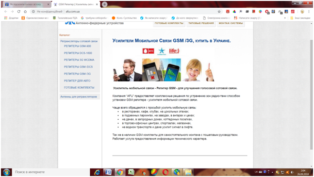Click the 'Ретрансляторы сотовой связи' catalog heading

pos(79,41)
